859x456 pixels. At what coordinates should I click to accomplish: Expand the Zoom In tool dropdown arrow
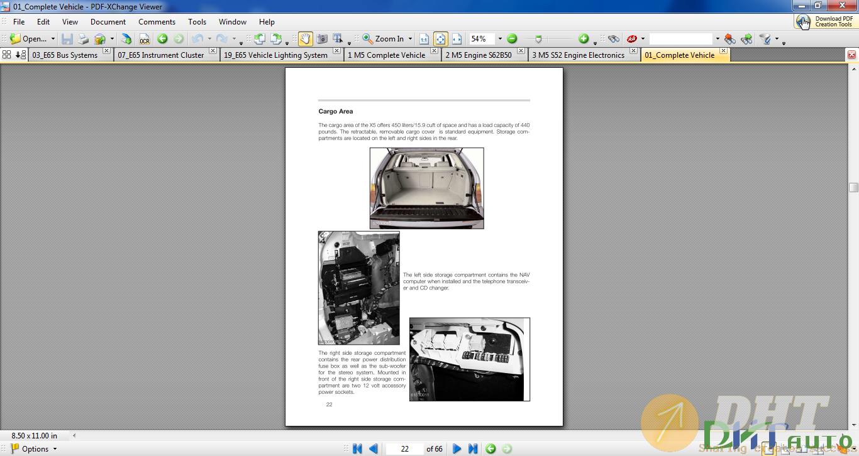point(410,39)
